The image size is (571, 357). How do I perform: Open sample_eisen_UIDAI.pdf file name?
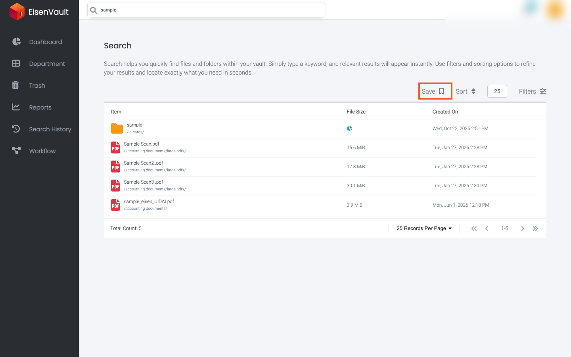click(149, 202)
